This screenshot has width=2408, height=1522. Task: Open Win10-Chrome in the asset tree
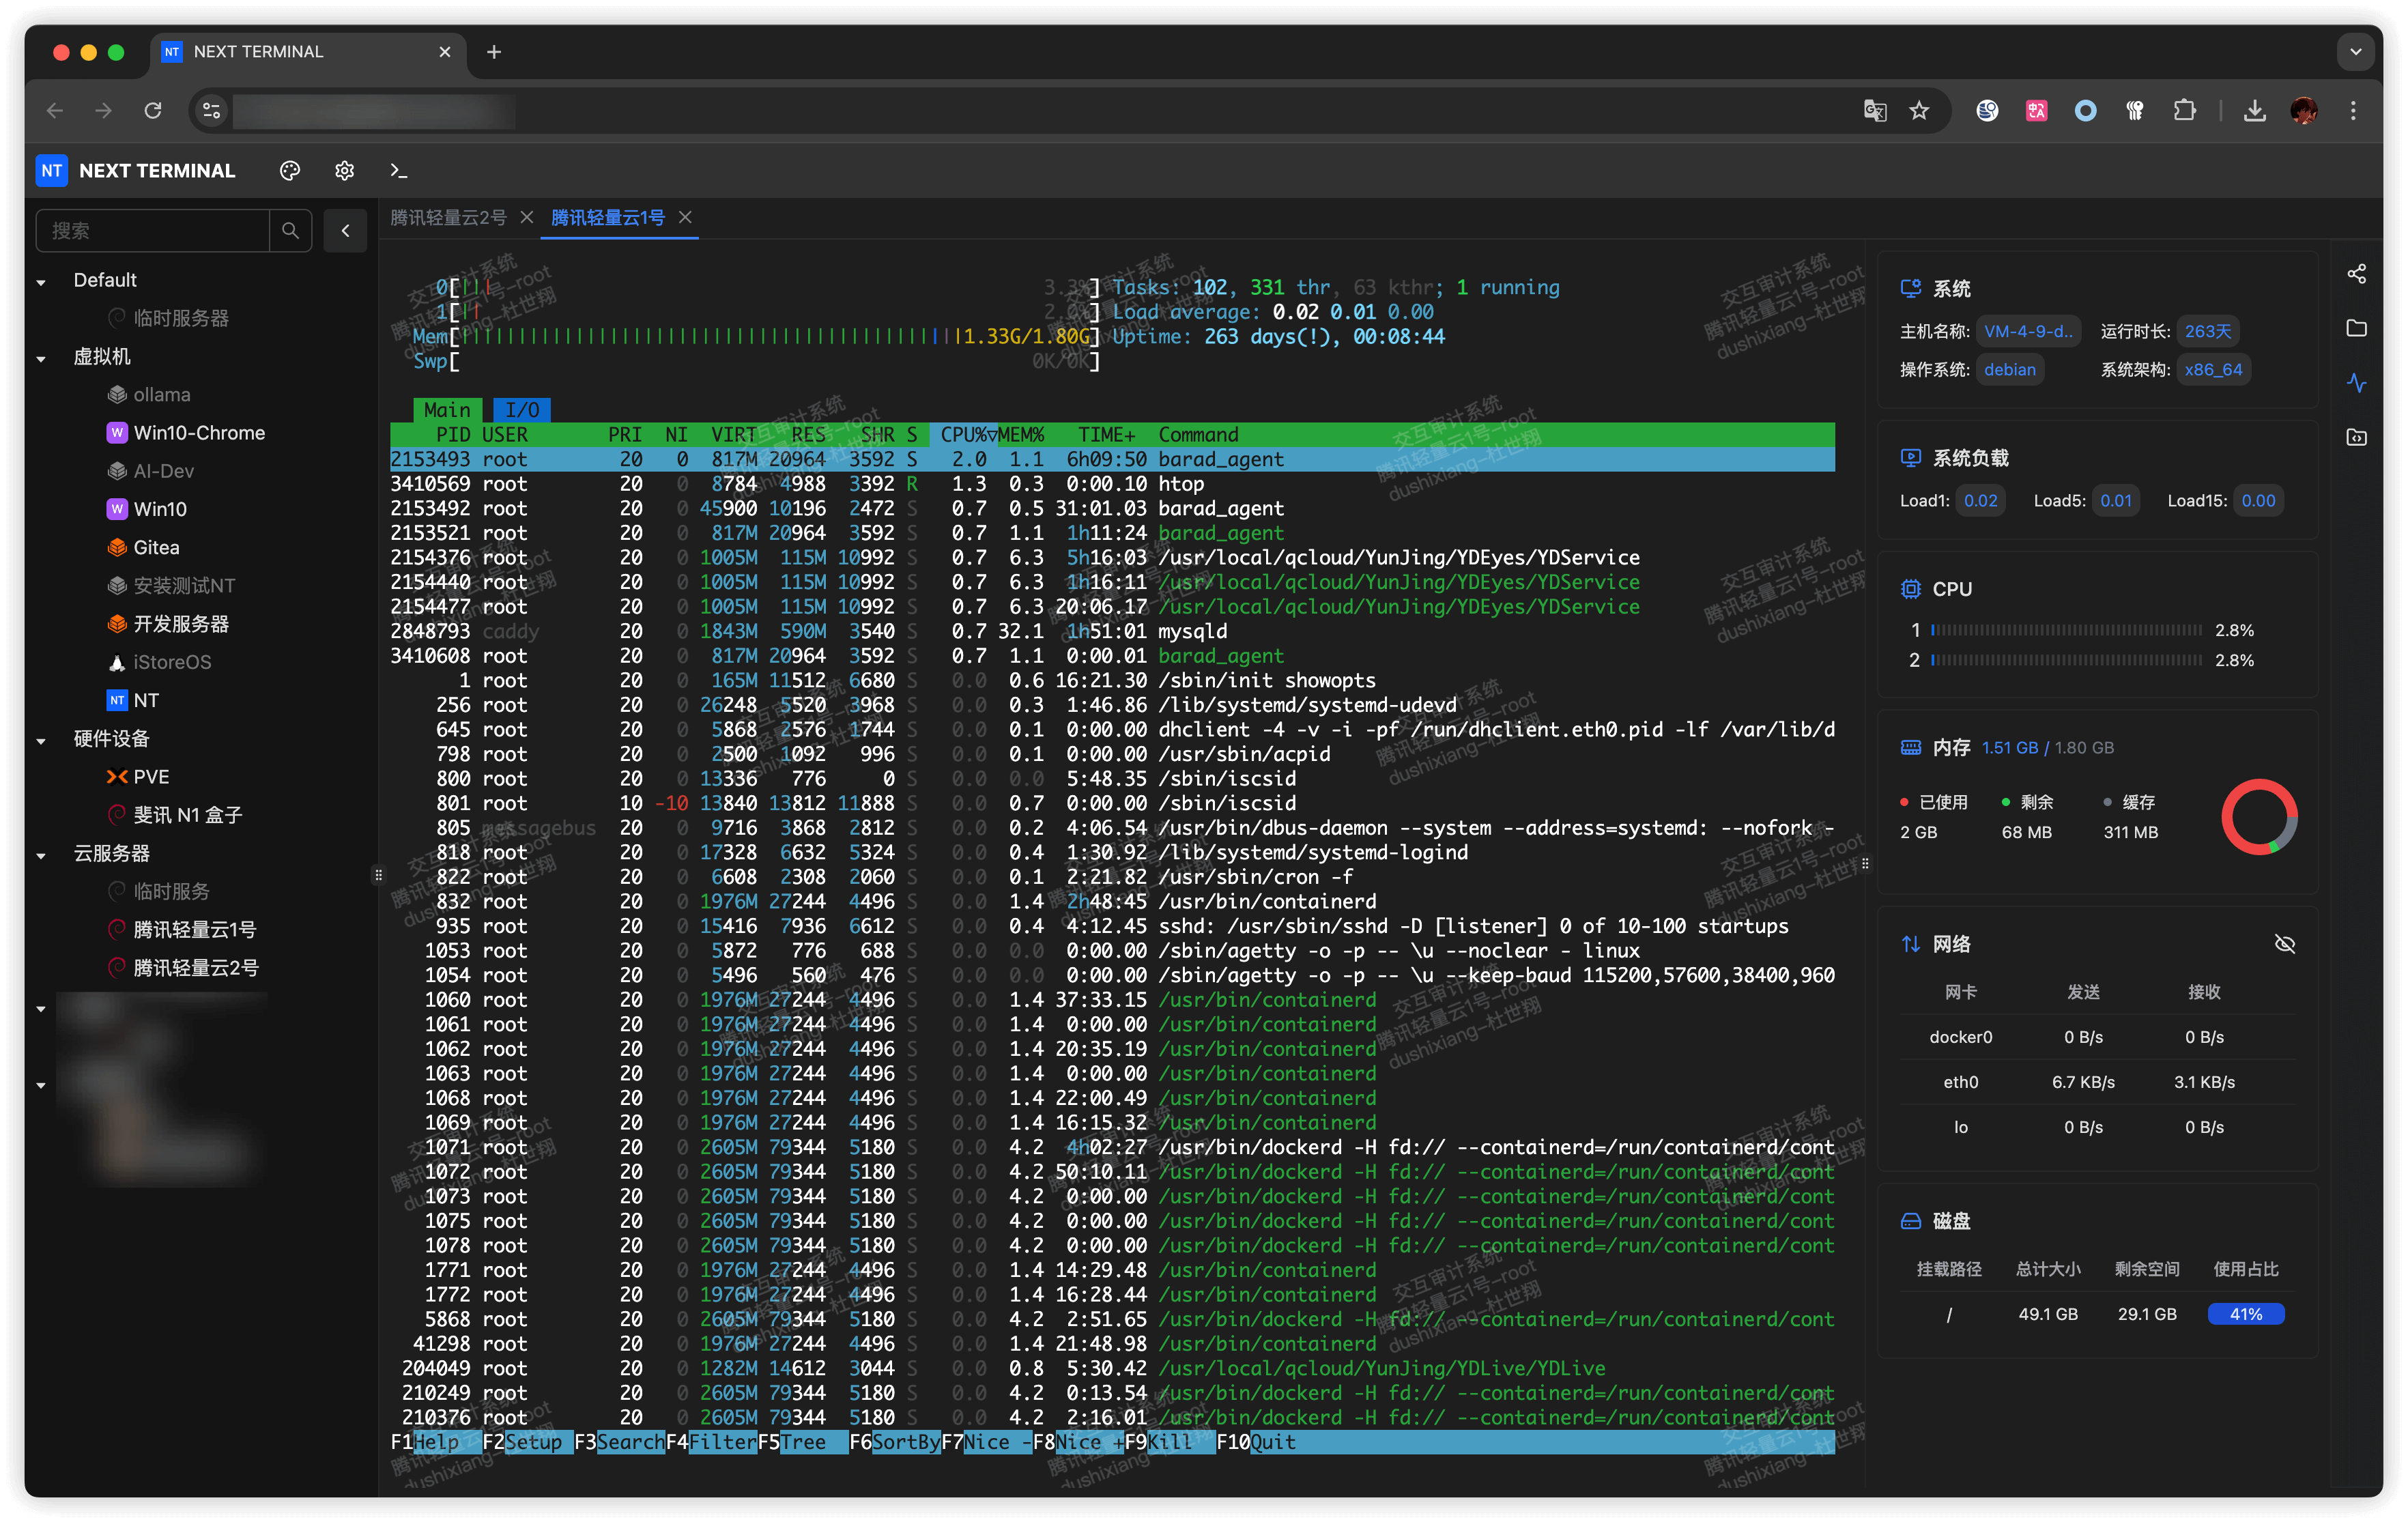point(198,433)
